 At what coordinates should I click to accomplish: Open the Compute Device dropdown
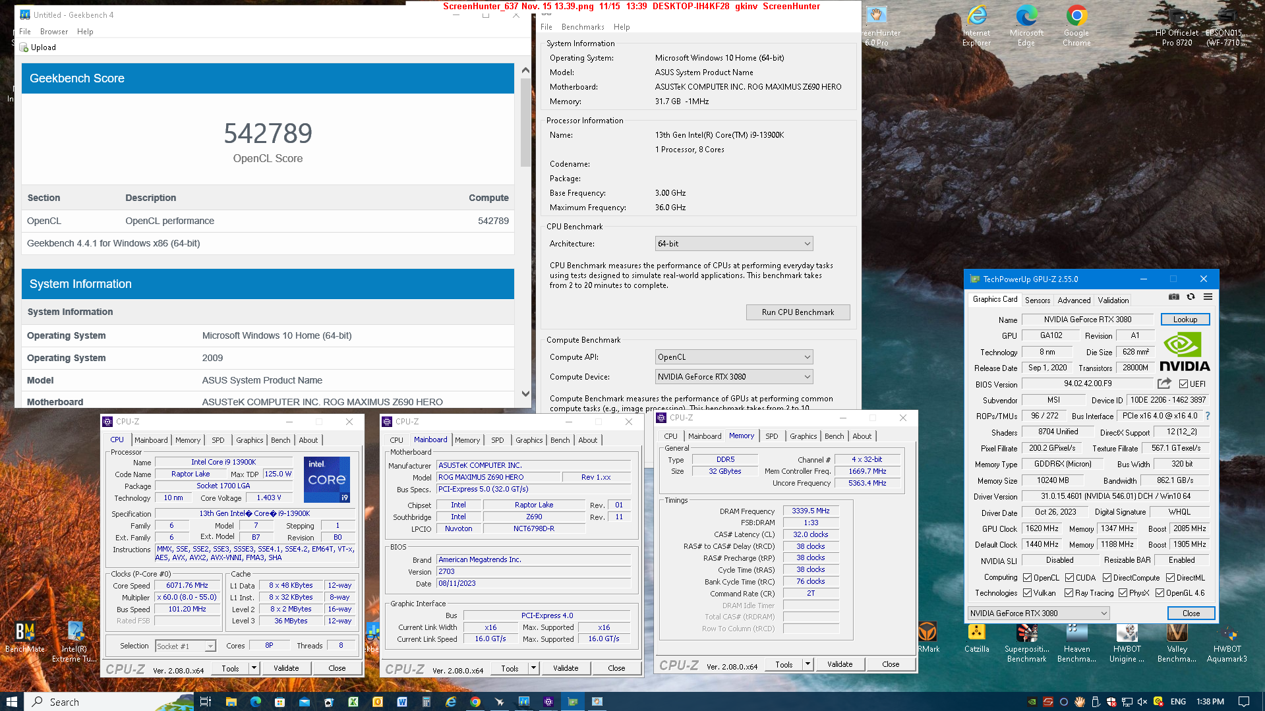(734, 377)
